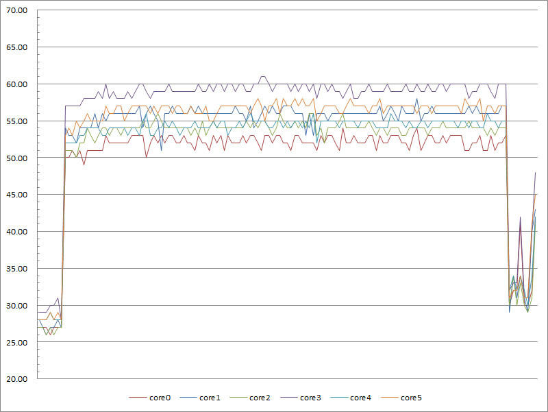Click the 55.00 axis label
The image size is (548, 412).
(16, 121)
